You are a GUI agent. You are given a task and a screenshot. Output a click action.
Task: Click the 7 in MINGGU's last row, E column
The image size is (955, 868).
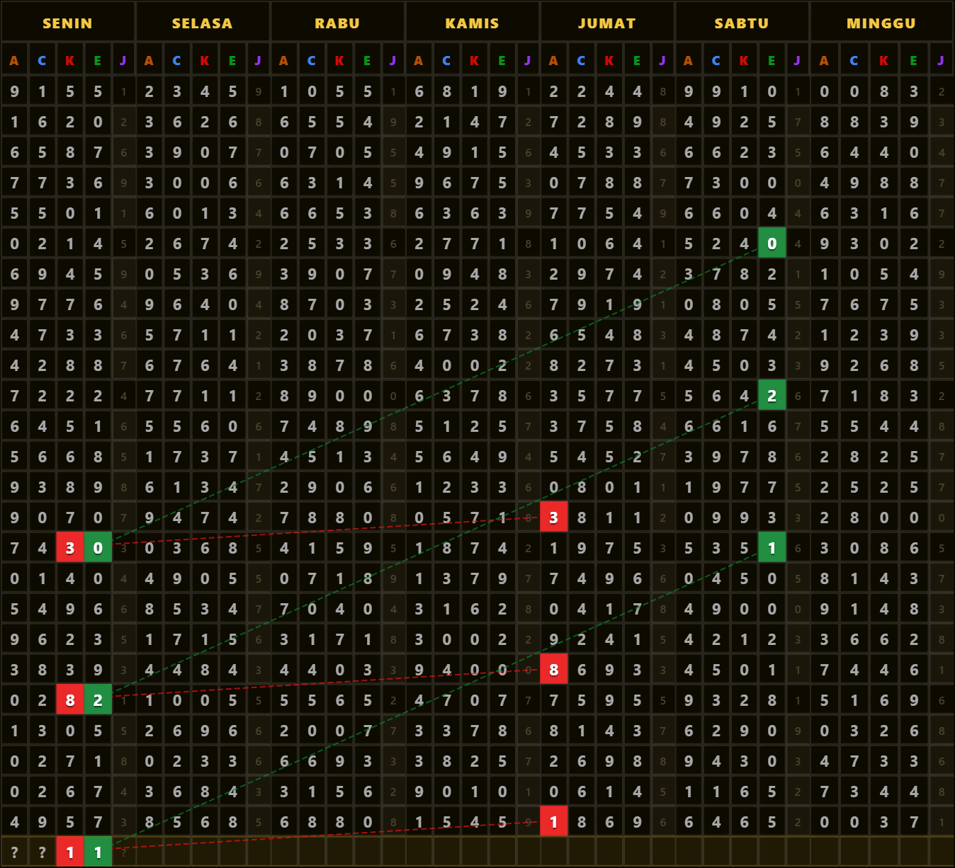(x=914, y=821)
